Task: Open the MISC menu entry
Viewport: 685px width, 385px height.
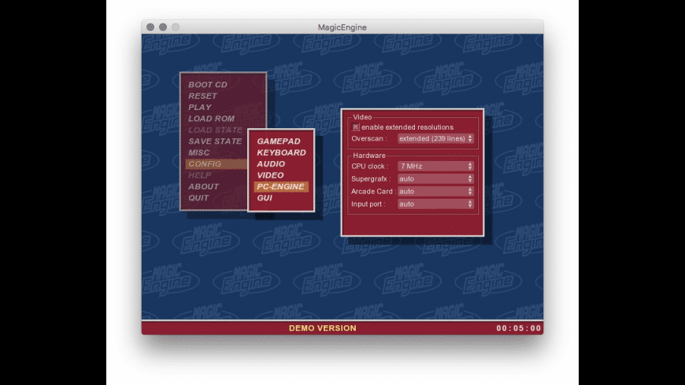Action: [198, 152]
